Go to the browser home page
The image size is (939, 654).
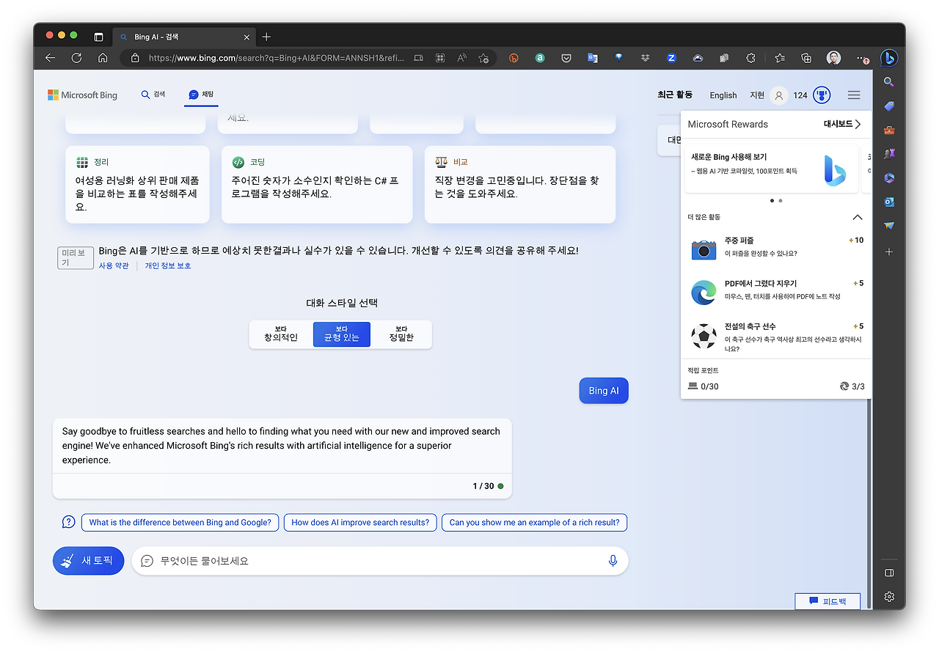click(x=103, y=58)
